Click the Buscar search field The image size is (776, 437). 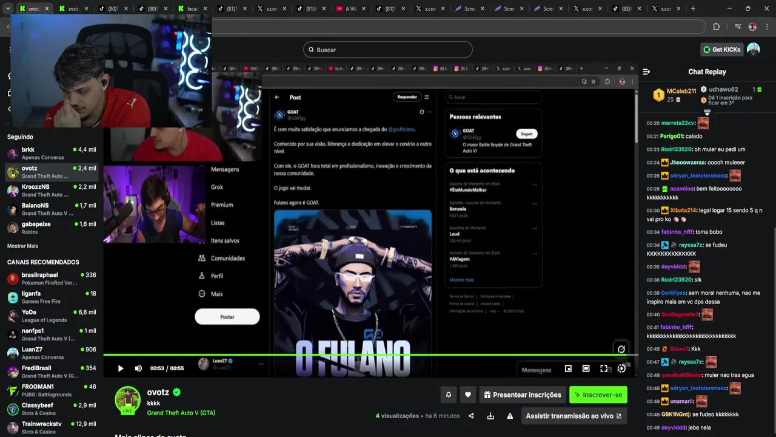(388, 50)
